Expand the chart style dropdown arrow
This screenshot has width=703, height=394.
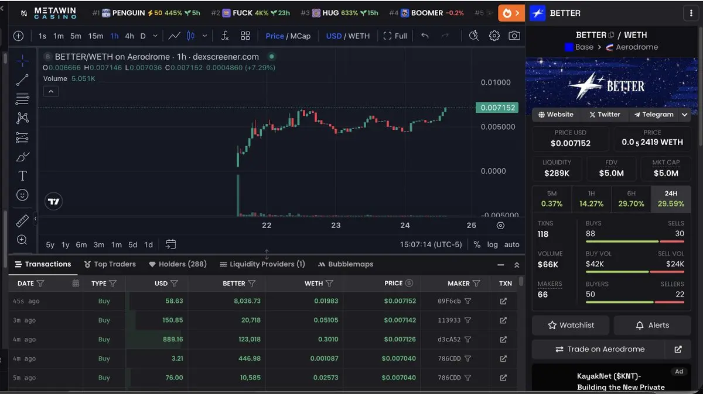pyautogui.click(x=205, y=36)
